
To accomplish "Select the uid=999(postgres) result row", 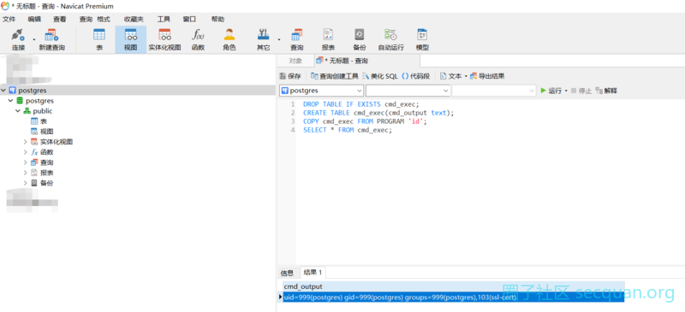I will 454,297.
